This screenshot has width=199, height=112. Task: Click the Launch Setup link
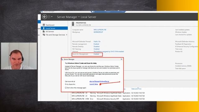94,84
